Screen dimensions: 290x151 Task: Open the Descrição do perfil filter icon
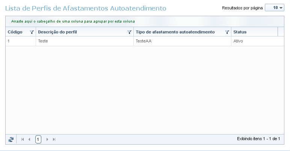tap(129, 32)
